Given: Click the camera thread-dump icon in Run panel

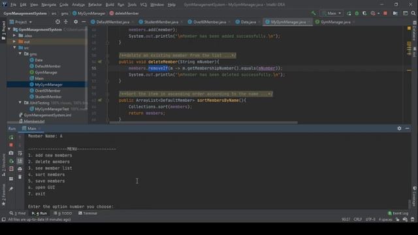Looking at the screenshot, I should 11,153.
